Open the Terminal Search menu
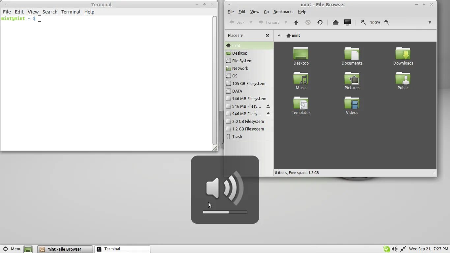450x253 pixels. pyautogui.click(x=50, y=12)
